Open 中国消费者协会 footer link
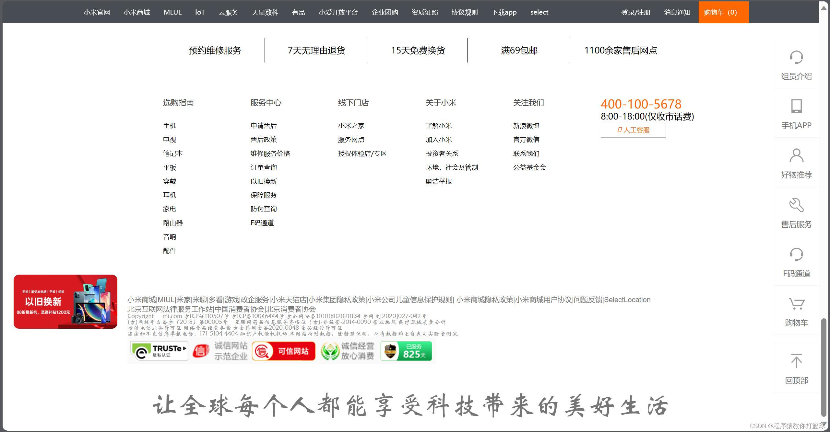 (239, 309)
